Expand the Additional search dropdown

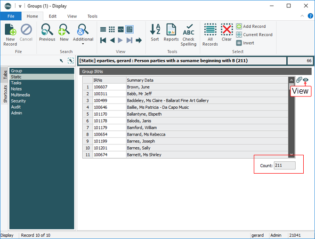(83, 44)
